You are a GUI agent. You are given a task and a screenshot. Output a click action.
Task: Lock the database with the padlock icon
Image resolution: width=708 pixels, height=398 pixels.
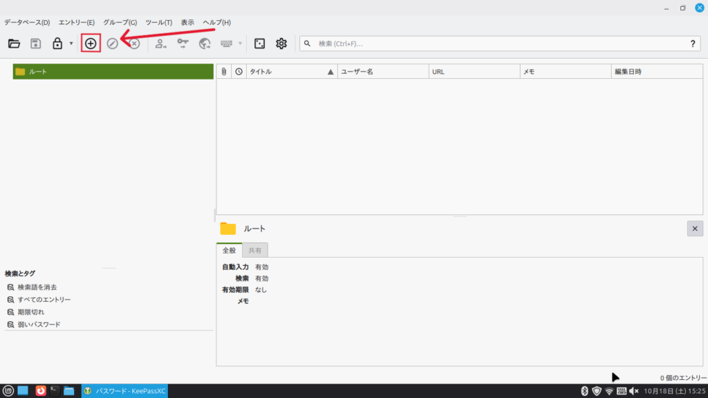click(x=57, y=44)
